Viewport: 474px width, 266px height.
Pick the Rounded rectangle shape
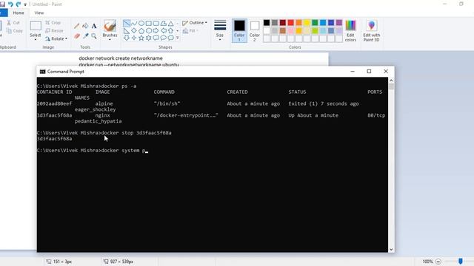(156, 23)
